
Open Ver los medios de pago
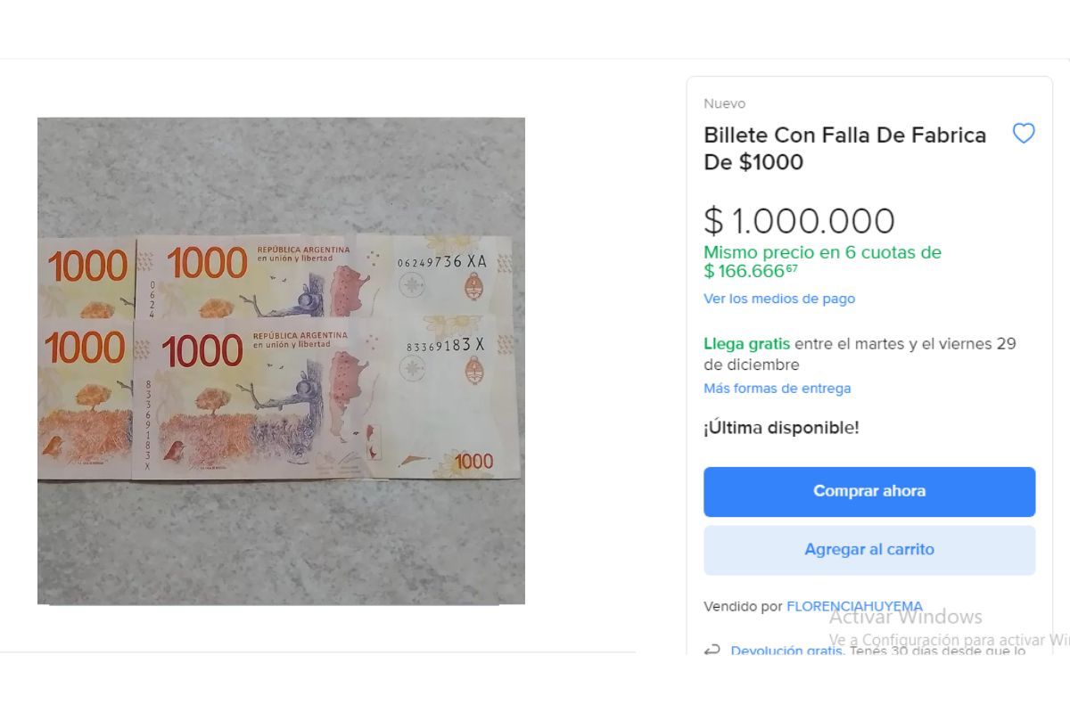point(779,299)
